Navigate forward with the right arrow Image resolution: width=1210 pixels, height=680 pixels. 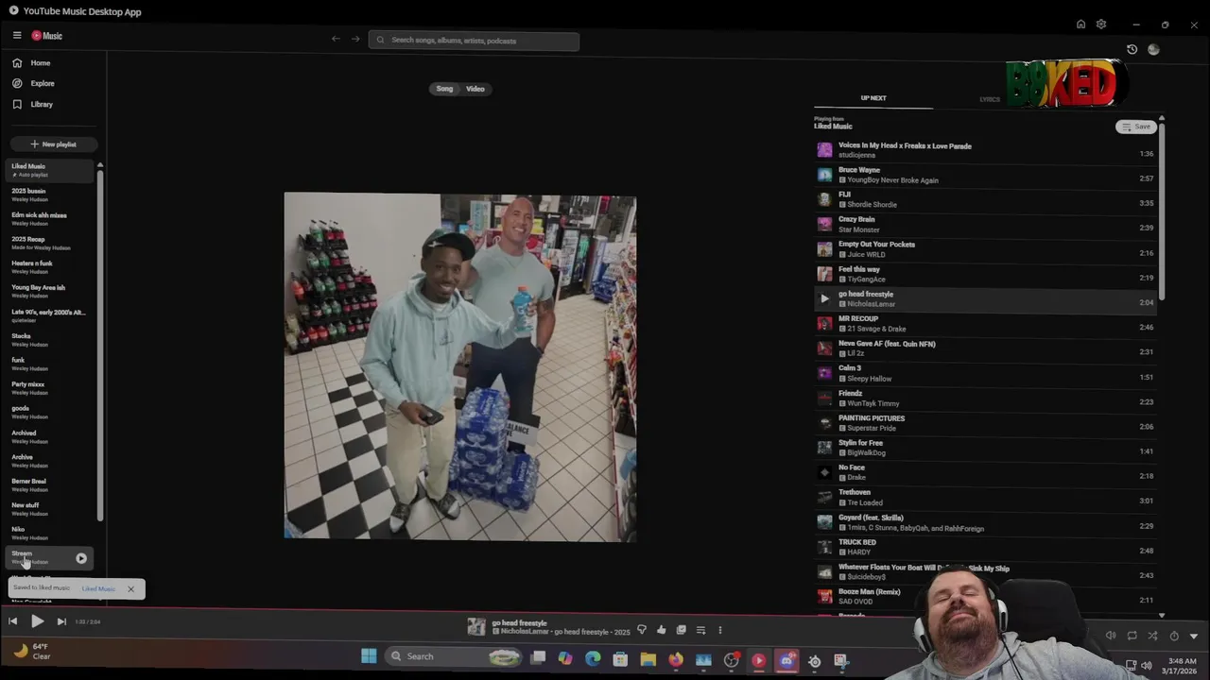(x=355, y=39)
